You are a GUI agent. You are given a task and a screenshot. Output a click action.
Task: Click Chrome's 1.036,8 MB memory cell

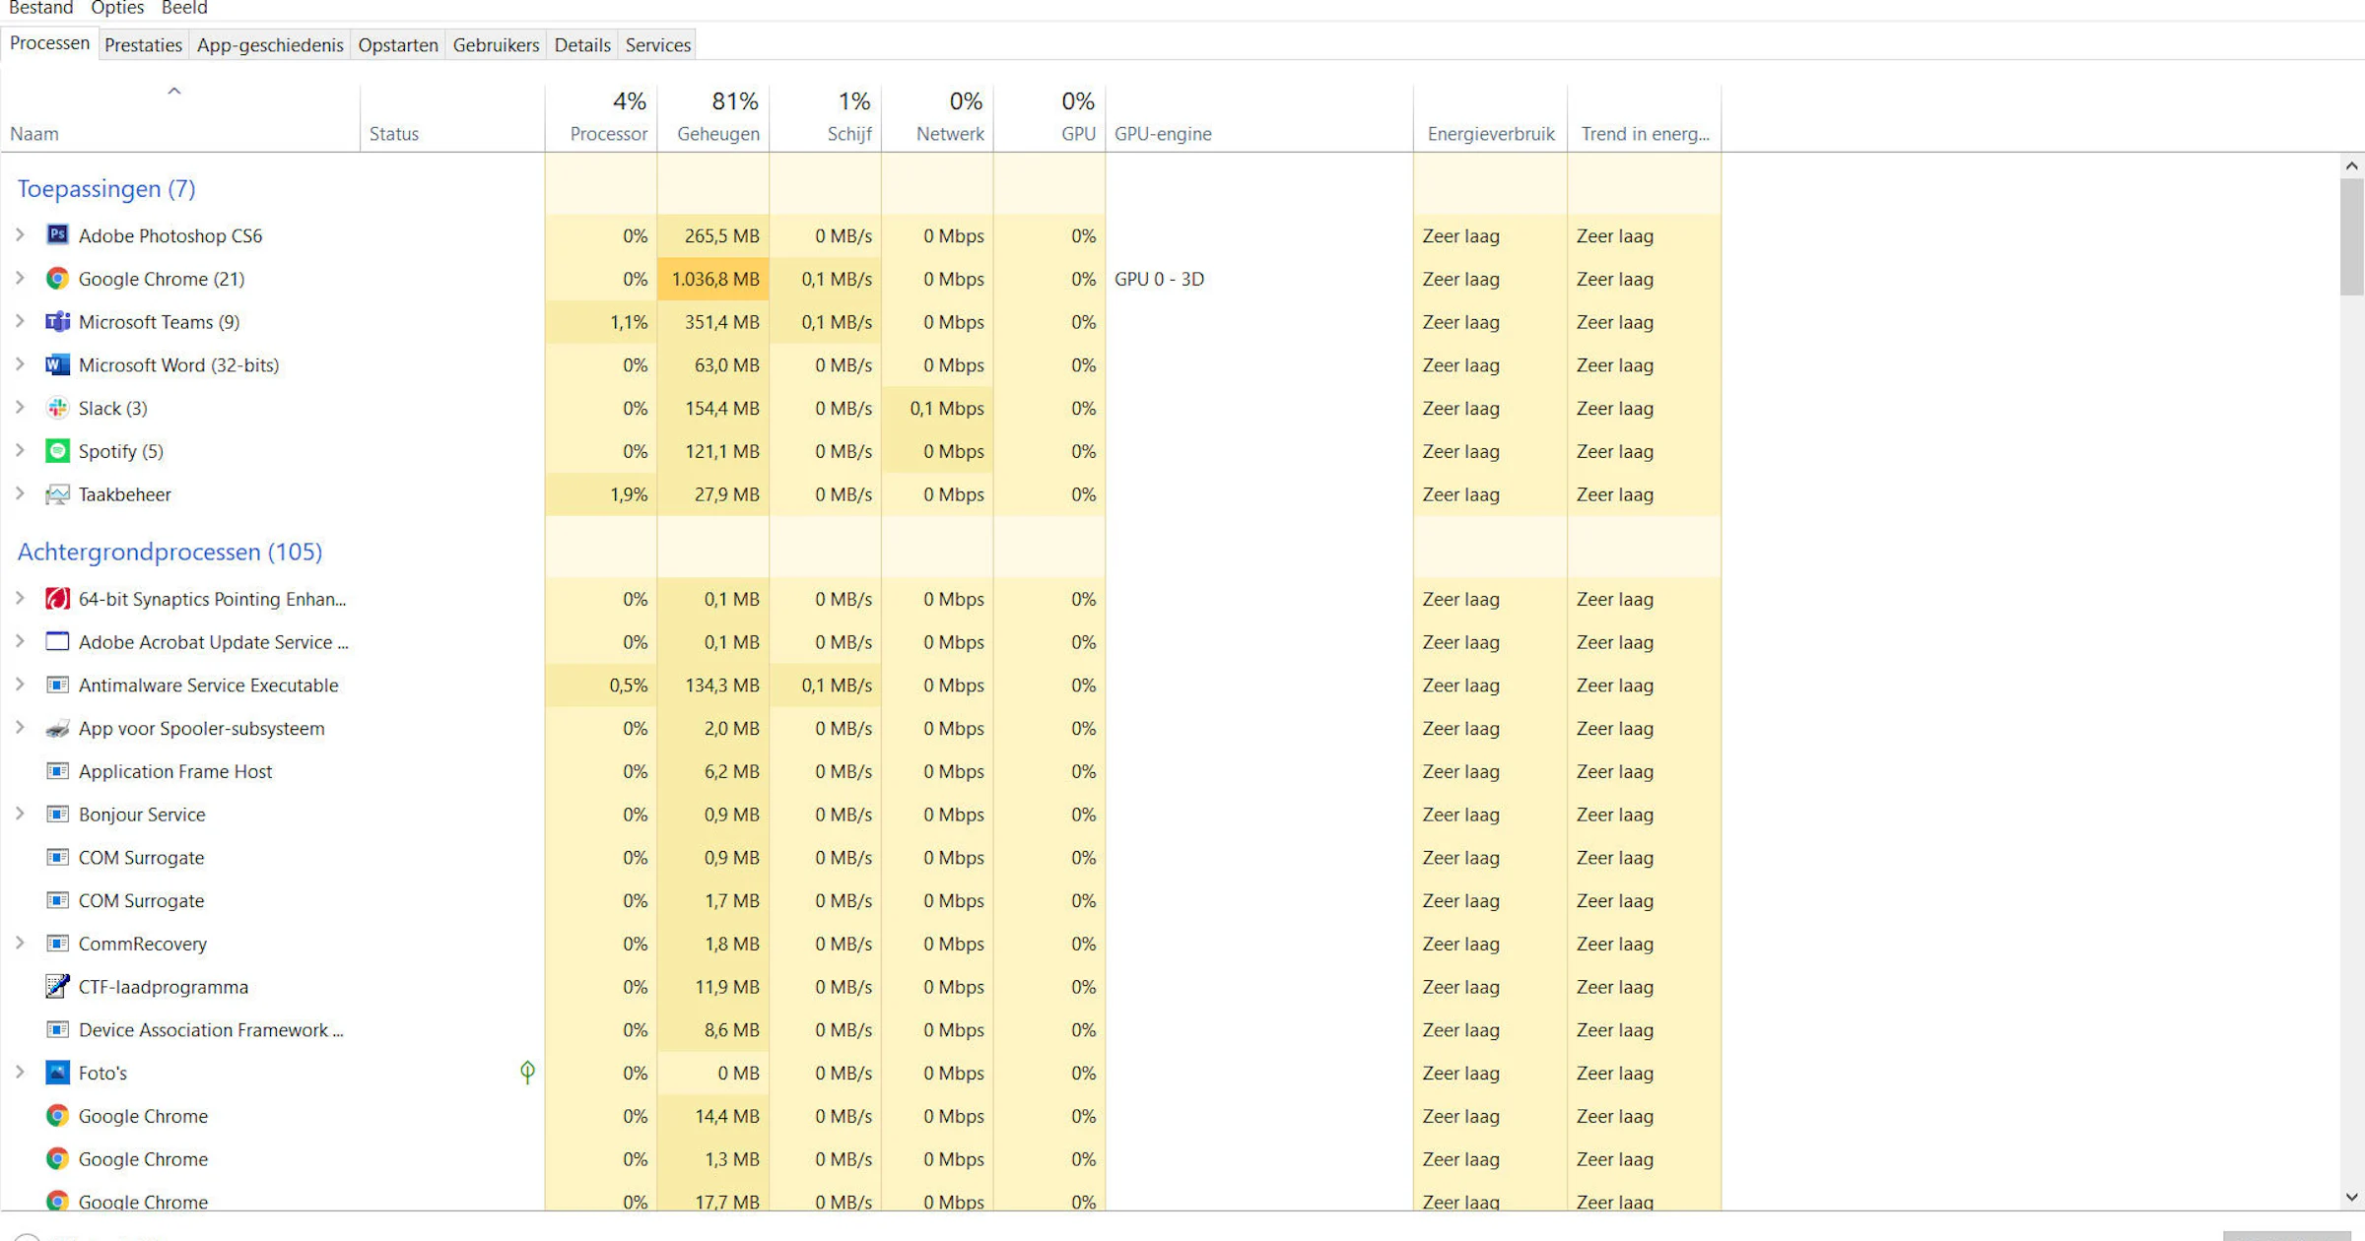point(713,279)
